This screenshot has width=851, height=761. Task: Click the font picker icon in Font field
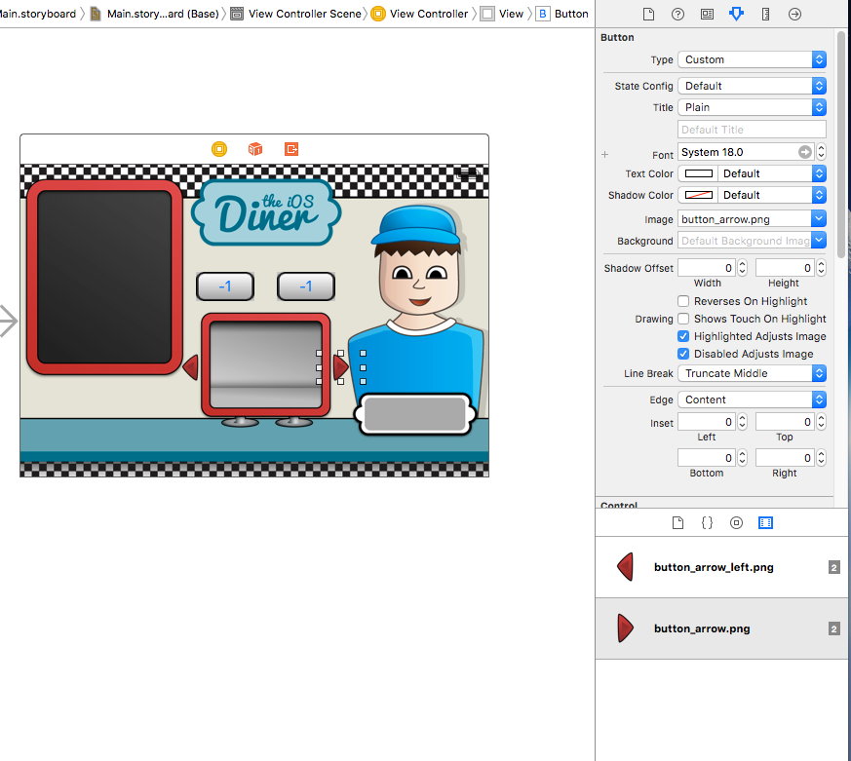[x=805, y=152]
